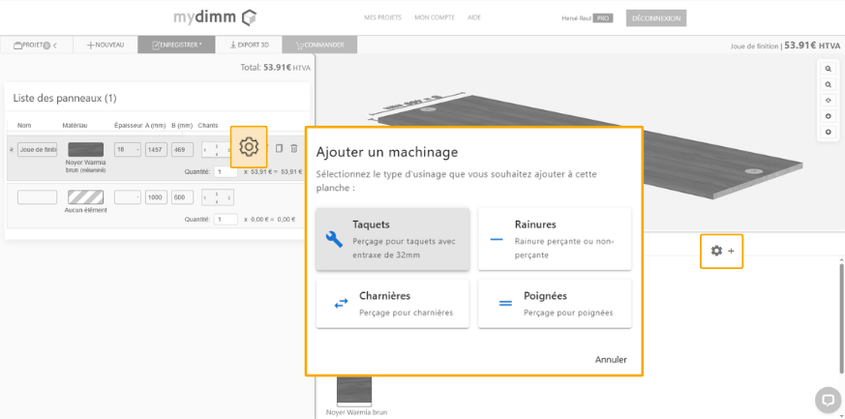Viewport: 845px width, 419px height.
Task: Select the Taquets machining option
Action: point(392,239)
